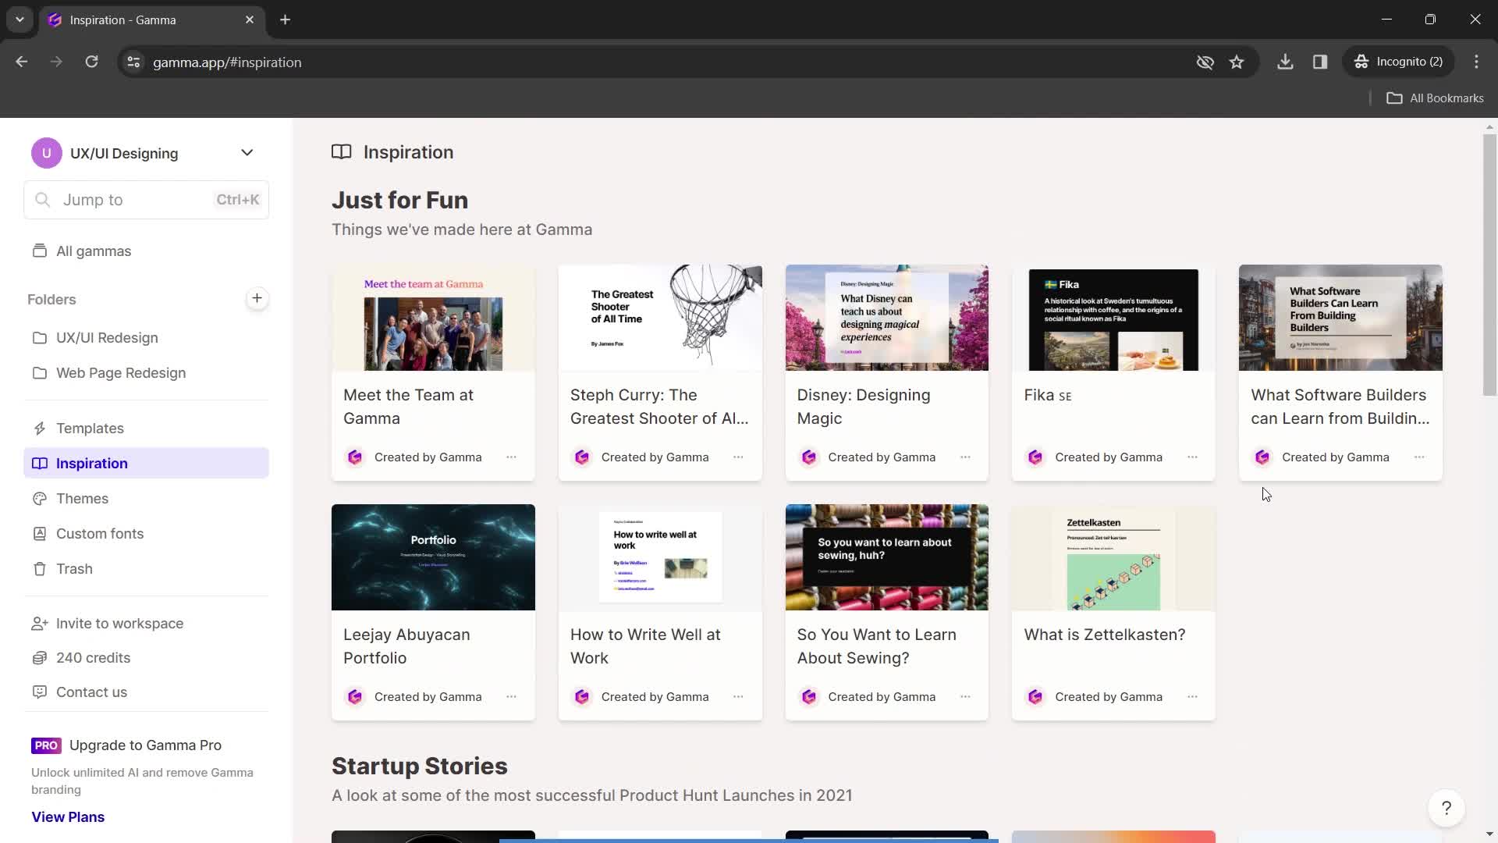Open options menu on Zettelkasten card
The image size is (1498, 843).
pyautogui.click(x=1192, y=697)
